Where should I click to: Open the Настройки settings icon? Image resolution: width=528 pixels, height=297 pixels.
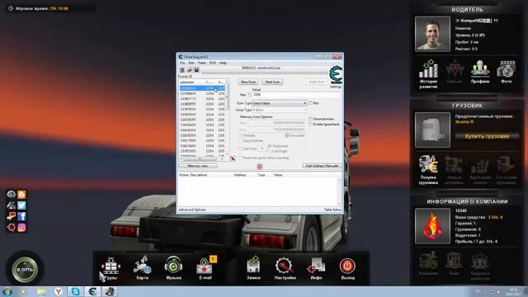(x=285, y=269)
